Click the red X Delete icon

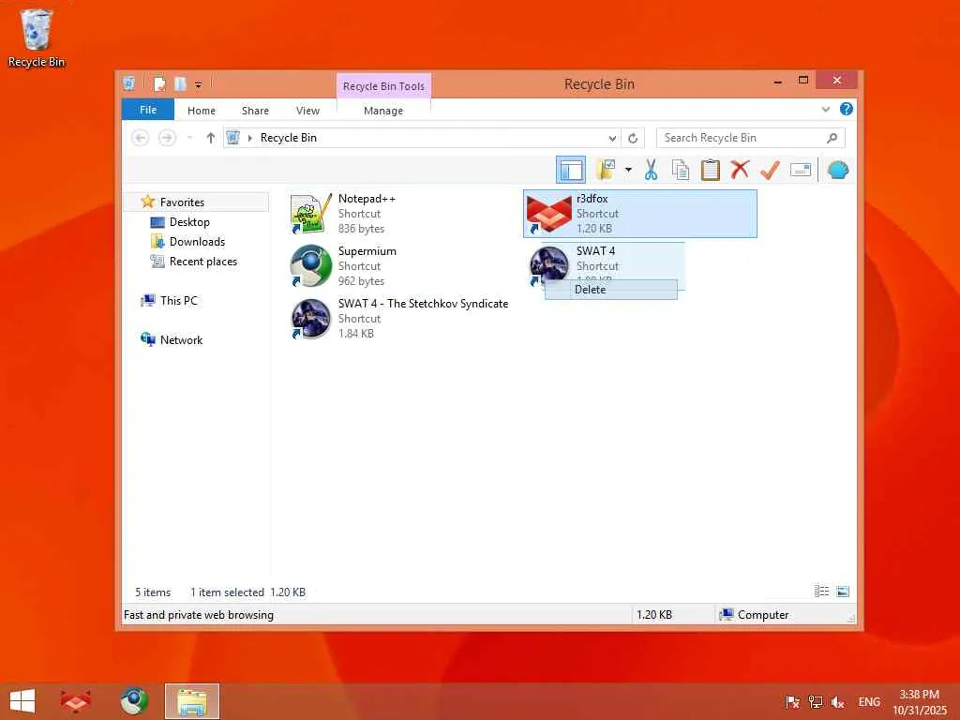[741, 170]
